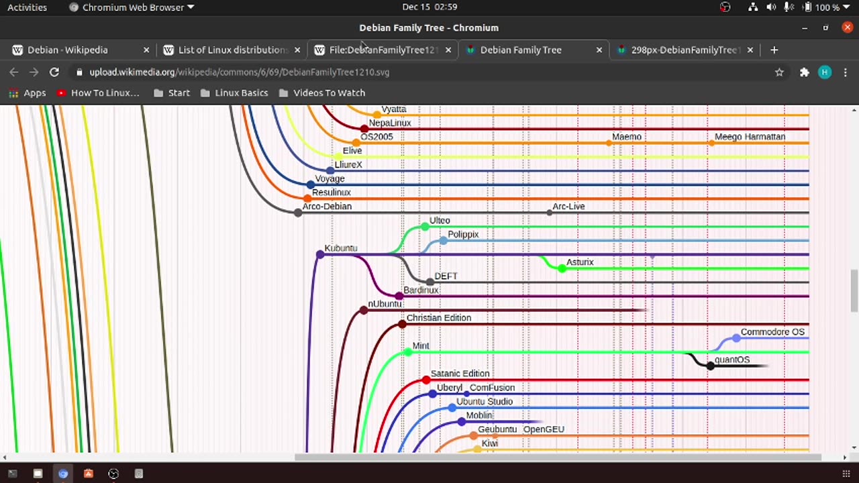
Task: Click the Meego Harmattan label
Action: (750, 137)
